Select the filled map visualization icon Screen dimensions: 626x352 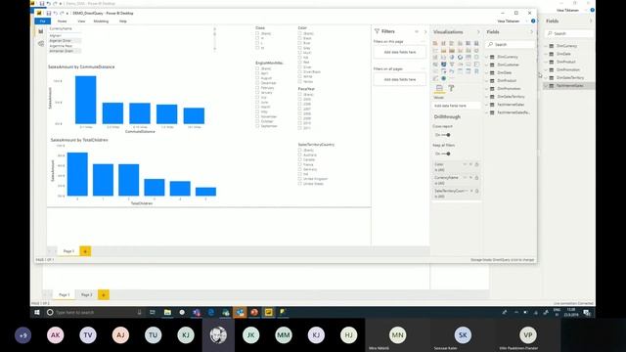pos(443,65)
